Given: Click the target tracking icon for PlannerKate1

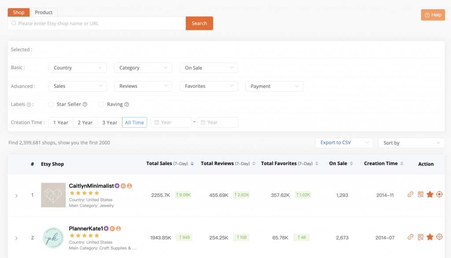Looking at the screenshot, I should (x=439, y=237).
